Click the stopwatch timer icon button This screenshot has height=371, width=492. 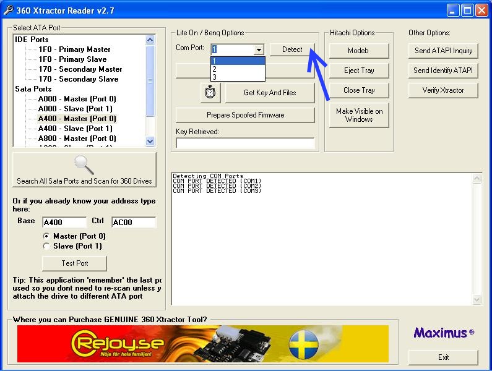pos(210,93)
